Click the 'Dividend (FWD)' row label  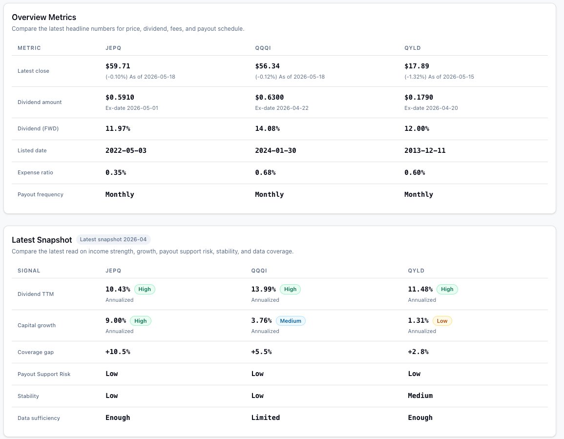tap(38, 128)
